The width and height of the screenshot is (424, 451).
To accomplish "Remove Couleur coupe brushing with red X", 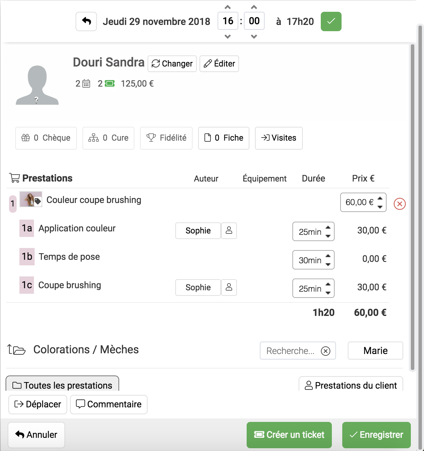I will (x=400, y=204).
